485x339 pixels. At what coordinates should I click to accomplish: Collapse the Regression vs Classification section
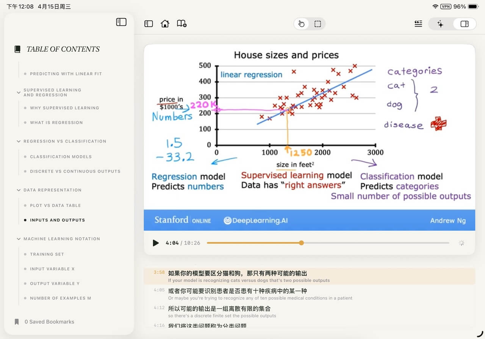tap(19, 141)
